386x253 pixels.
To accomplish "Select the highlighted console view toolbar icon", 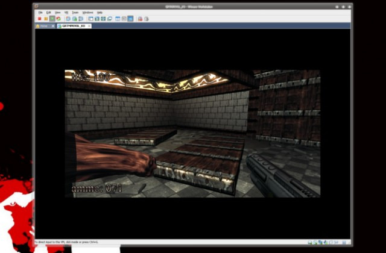I will (130, 19).
